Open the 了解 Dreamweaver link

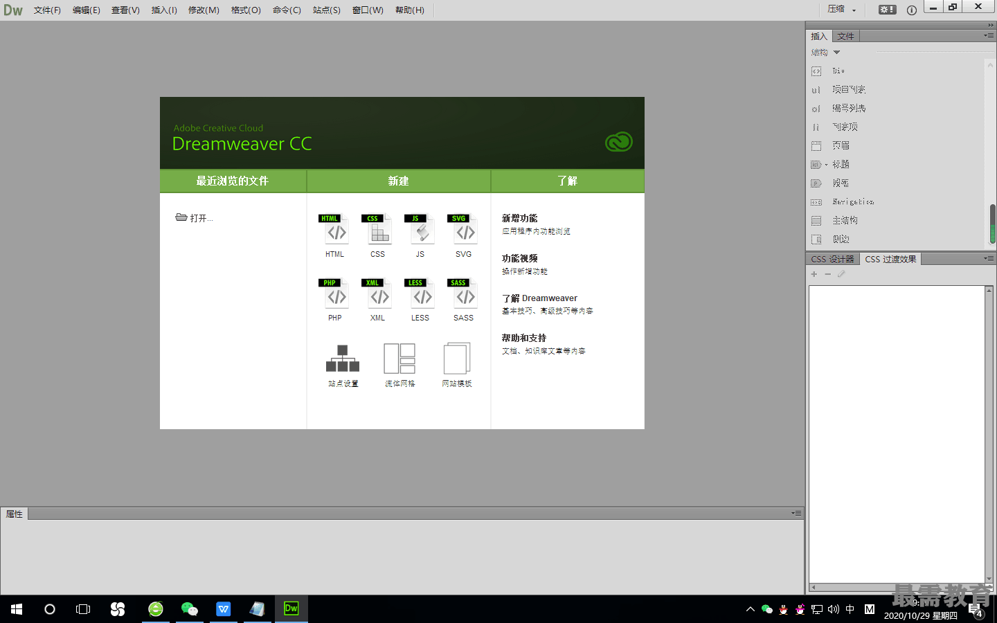pos(539,298)
